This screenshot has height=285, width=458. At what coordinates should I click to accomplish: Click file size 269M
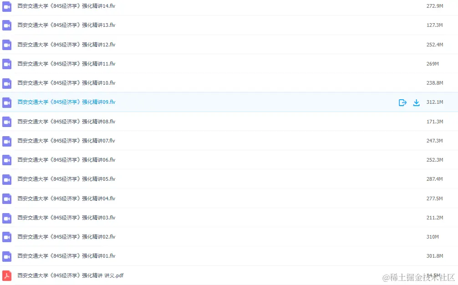pyautogui.click(x=433, y=64)
